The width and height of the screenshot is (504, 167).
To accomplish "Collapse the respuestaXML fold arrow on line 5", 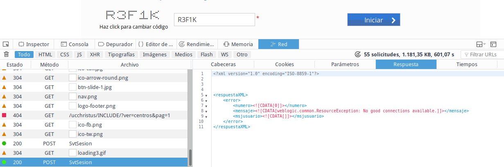I will point(206,96).
